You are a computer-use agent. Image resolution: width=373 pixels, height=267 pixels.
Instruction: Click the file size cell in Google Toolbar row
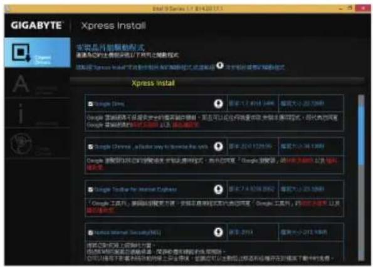tap(311, 189)
